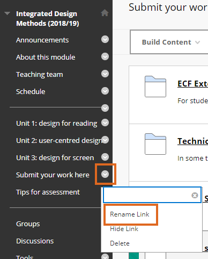This screenshot has width=208, height=259.
Task: Open the Build Content dropdown
Action: [x=170, y=42]
